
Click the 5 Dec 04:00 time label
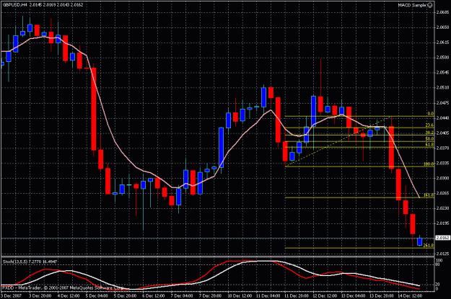(97, 295)
